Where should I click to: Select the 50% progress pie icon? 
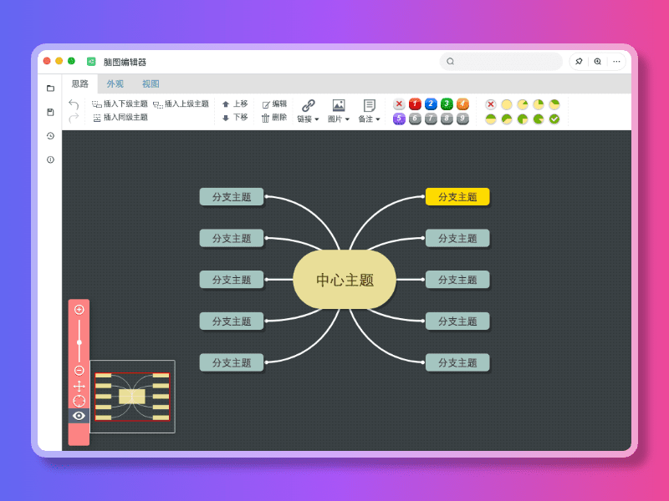492,119
